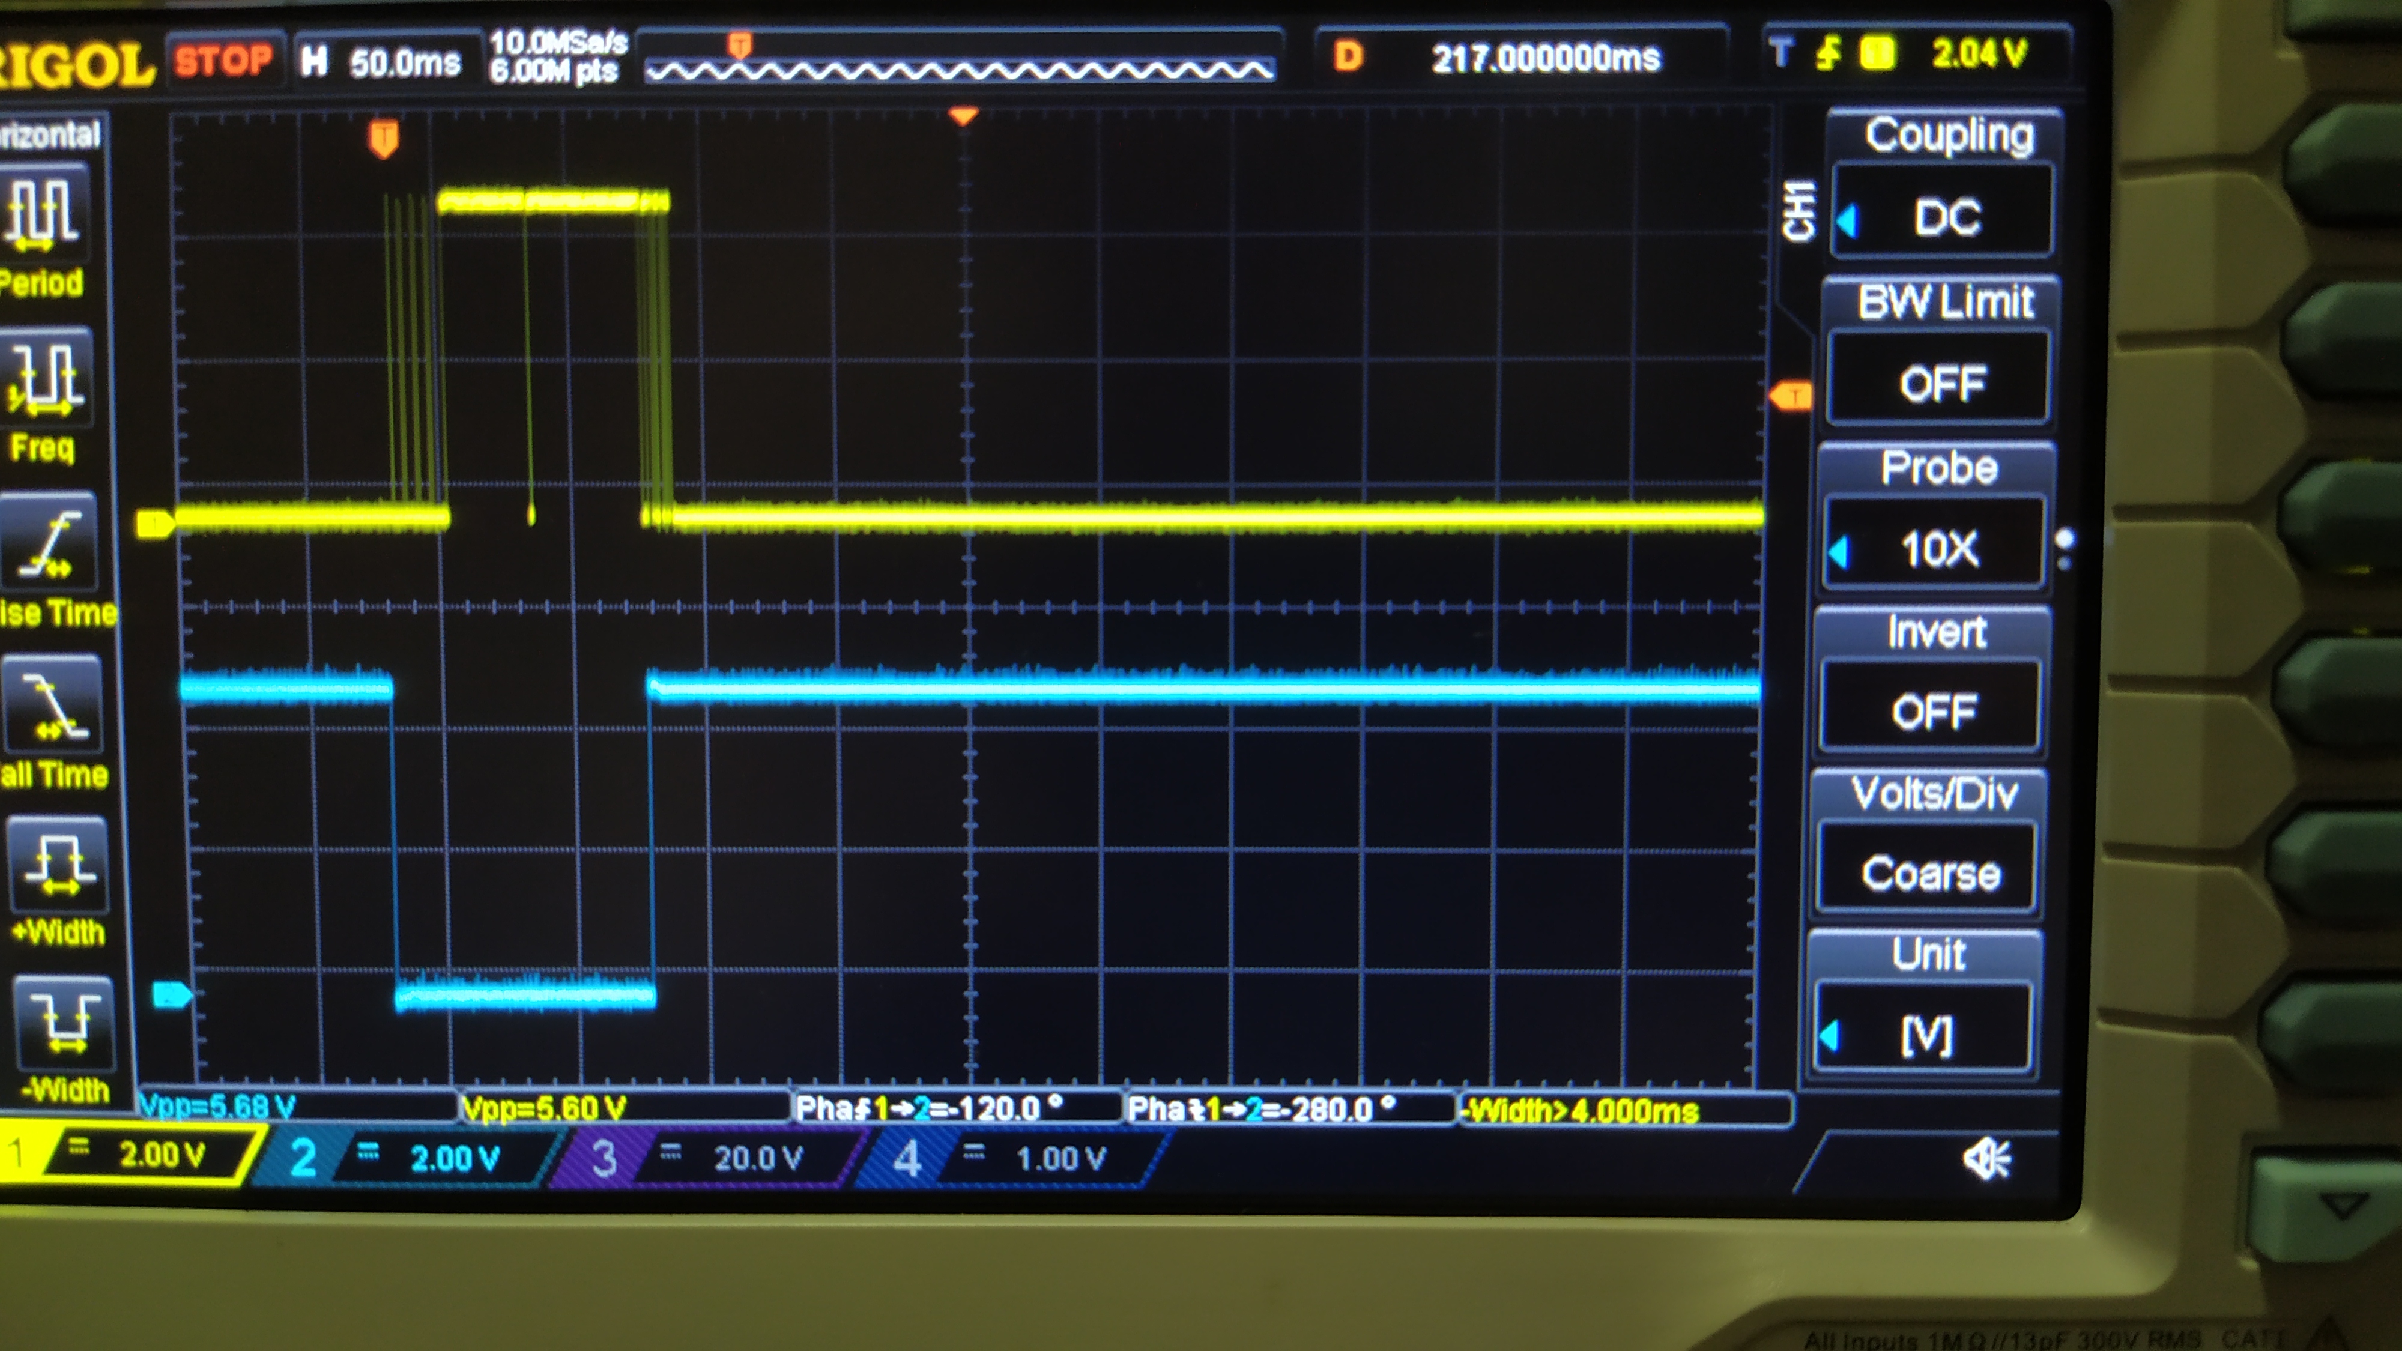Click the 10.0MSa/s sample rate readout

click(x=558, y=42)
